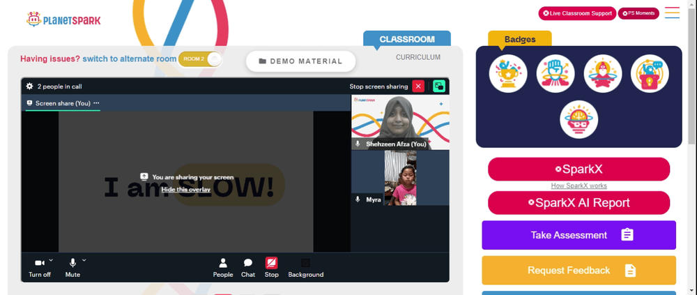The height and width of the screenshot is (295, 697).
Task: Click the clipboard icon on Take Assessment
Action: point(627,235)
